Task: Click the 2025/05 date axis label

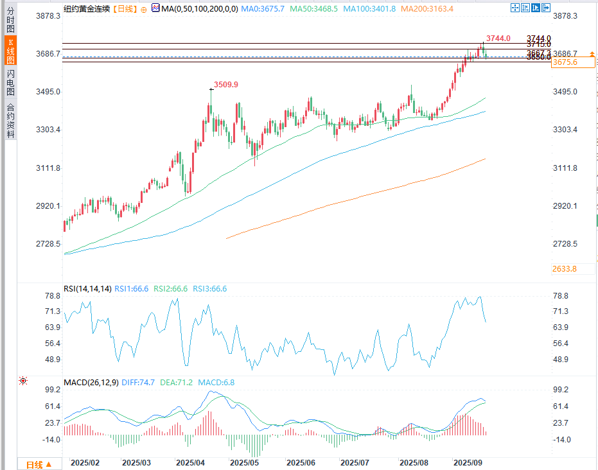Action: coord(245,463)
